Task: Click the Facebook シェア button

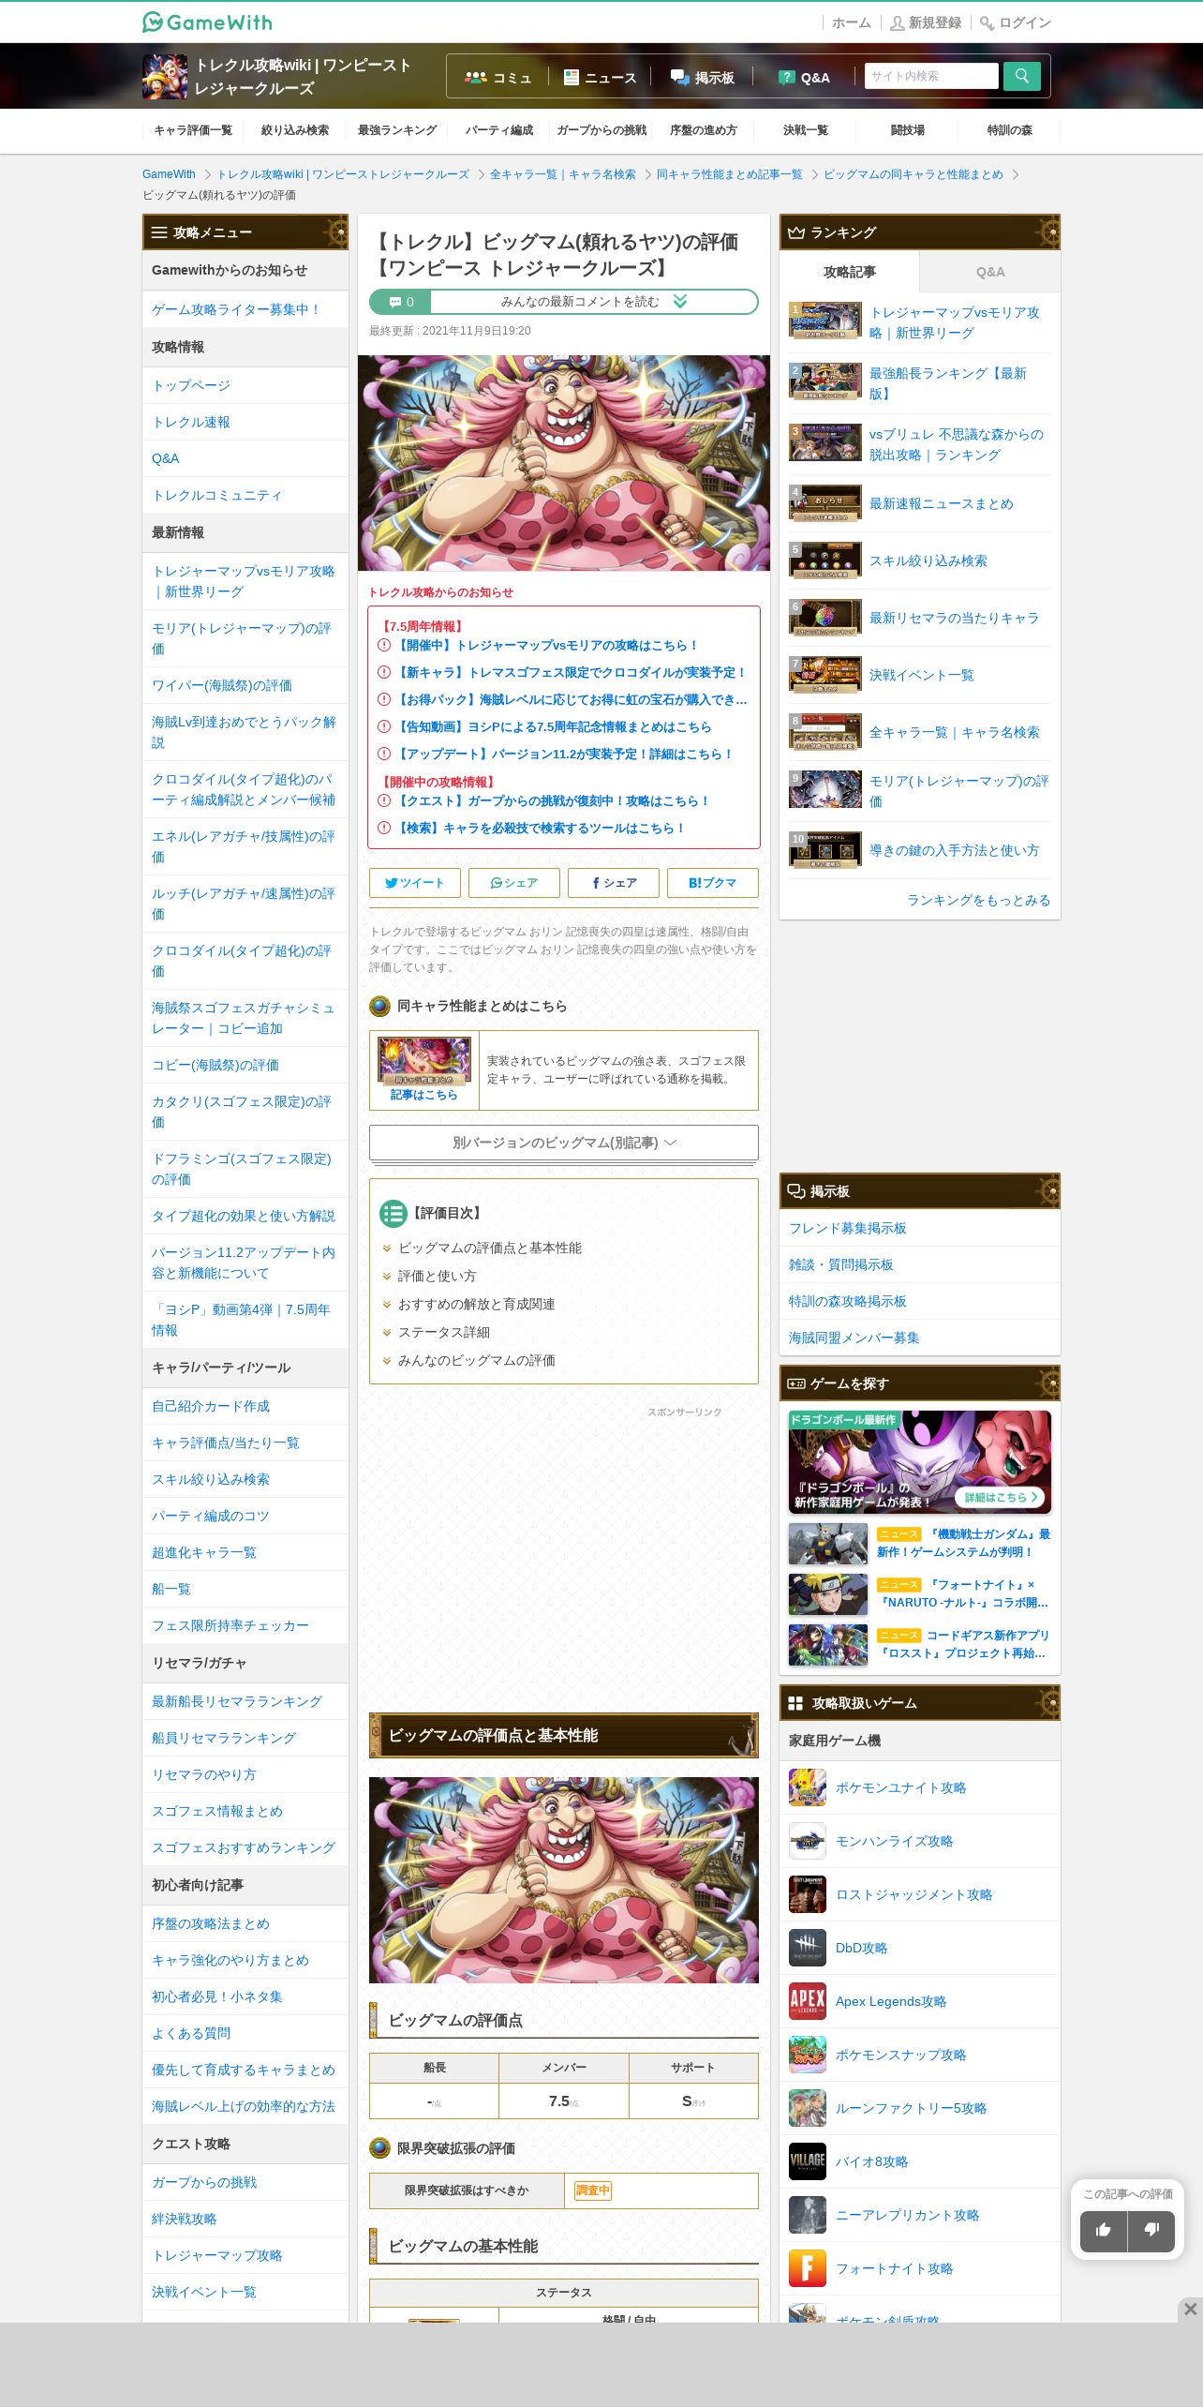Action: [x=613, y=883]
